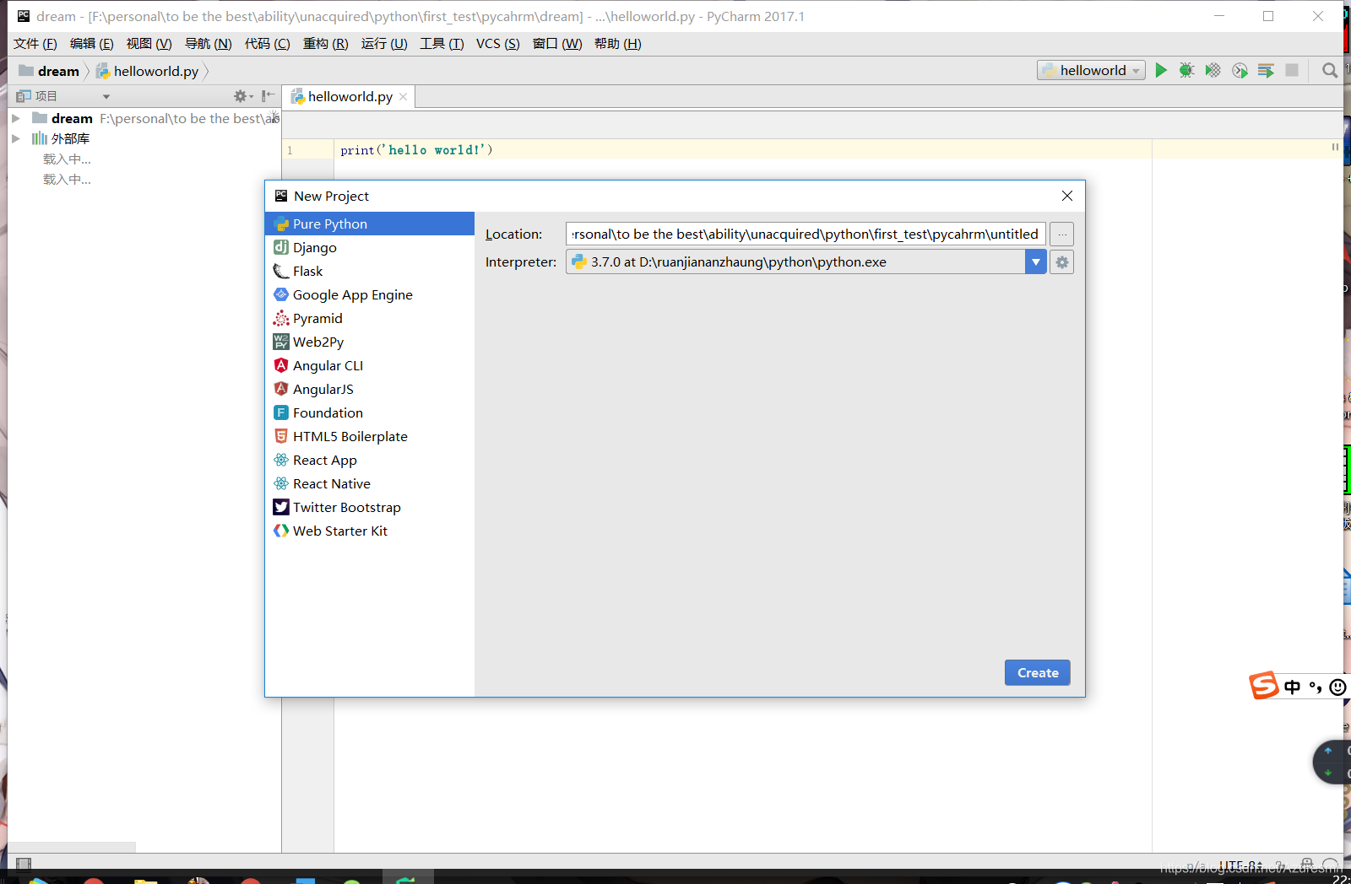Start debugging helloworld with bug icon

click(1186, 70)
